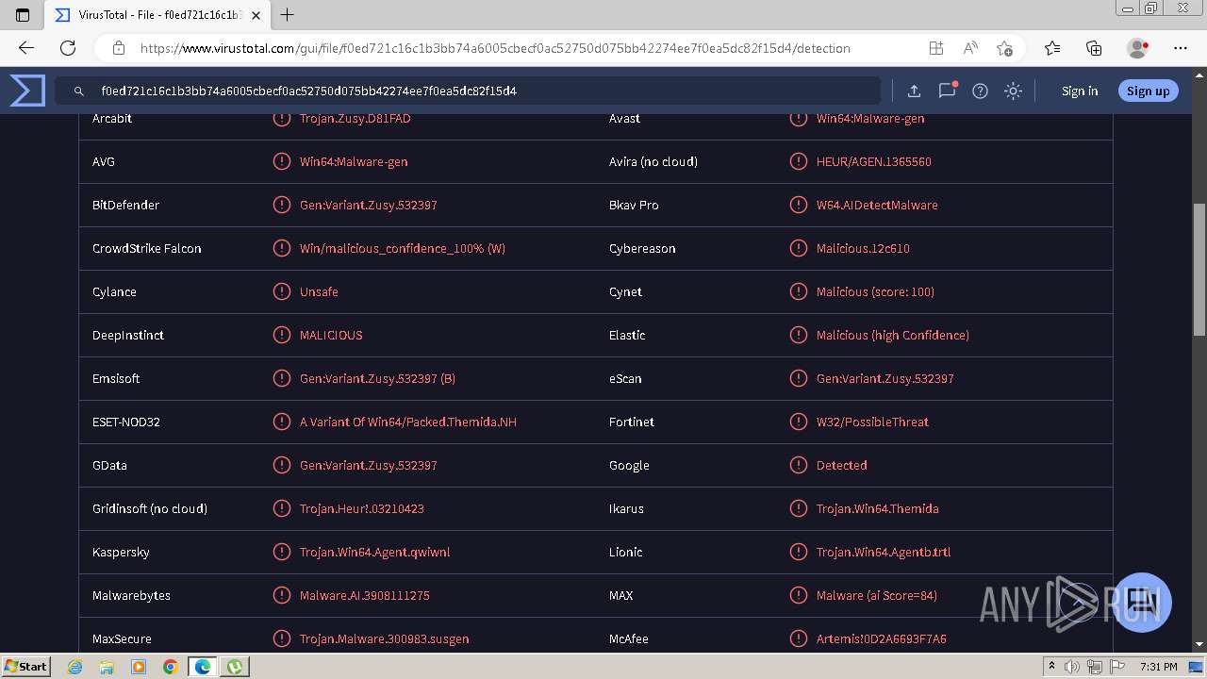Click warning icon beside Trojan.Win64.Themida
Viewport: 1207px width, 679px height.
798,508
